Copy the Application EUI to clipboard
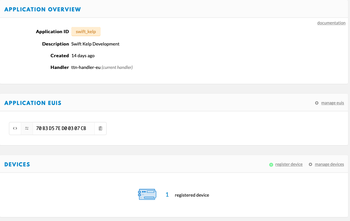Viewport: 350px width, 221px height. [101, 128]
